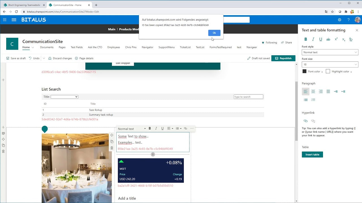Screen dimensions: 362x203
Task: Open the Title filter dropdown in List Search
Action: click(64, 96)
